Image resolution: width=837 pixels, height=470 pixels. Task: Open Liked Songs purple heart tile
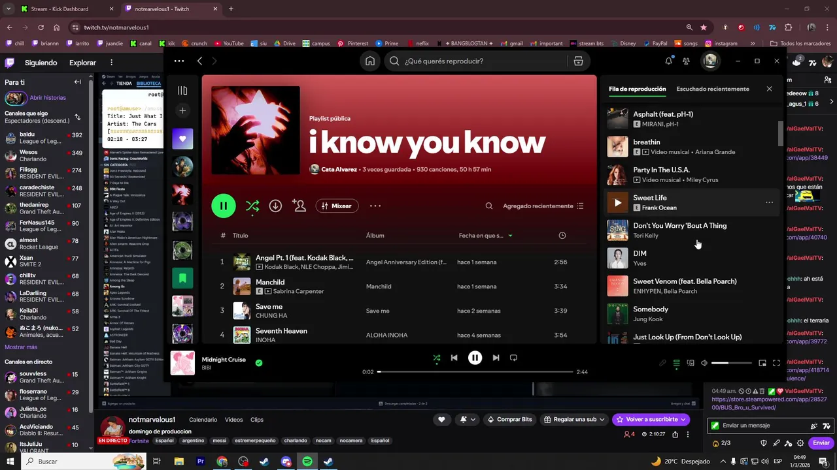click(x=182, y=138)
